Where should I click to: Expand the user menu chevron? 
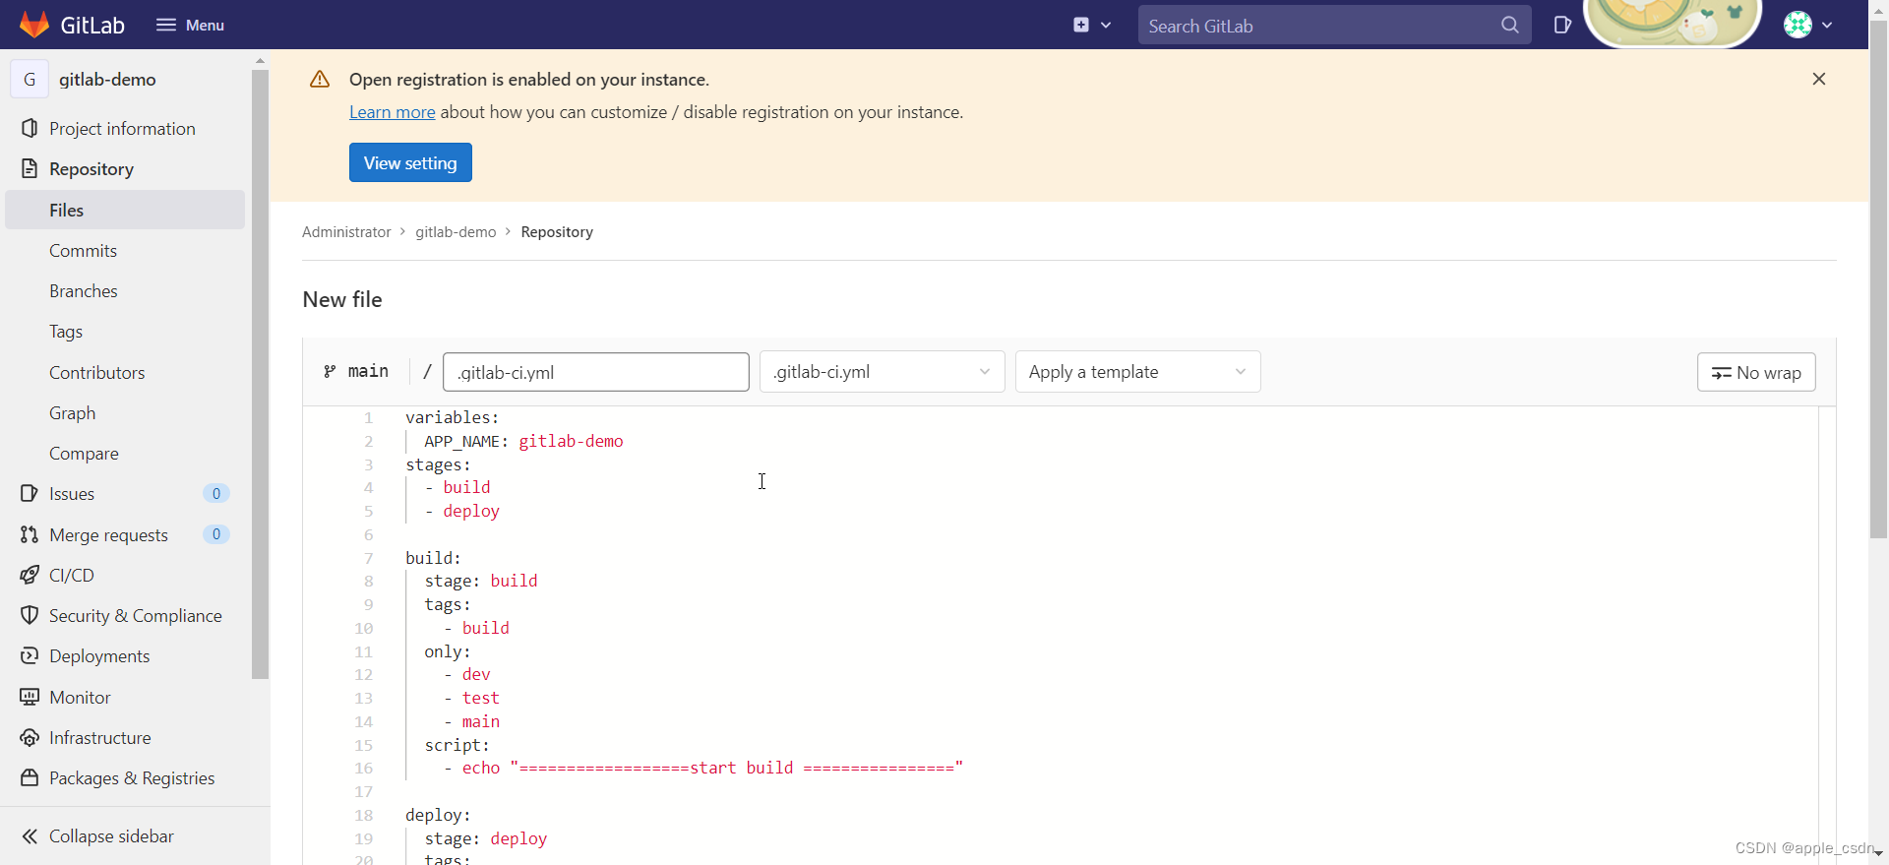(x=1827, y=26)
